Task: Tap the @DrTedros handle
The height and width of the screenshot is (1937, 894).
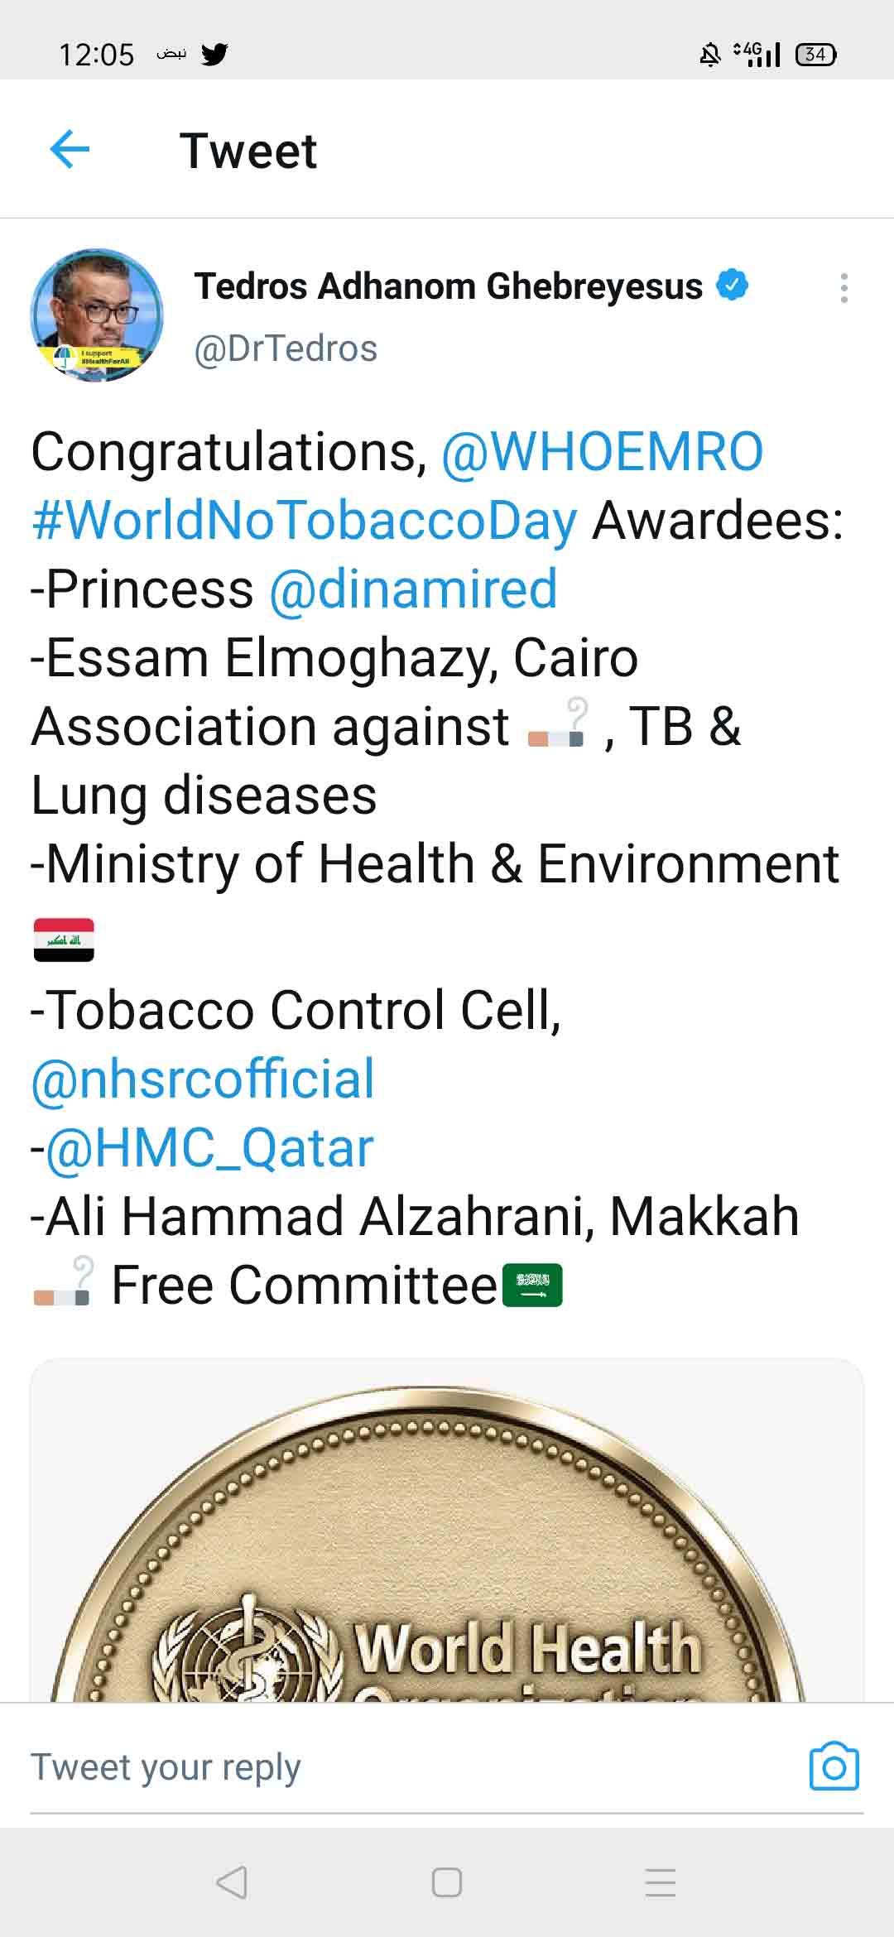Action: pyautogui.click(x=286, y=348)
